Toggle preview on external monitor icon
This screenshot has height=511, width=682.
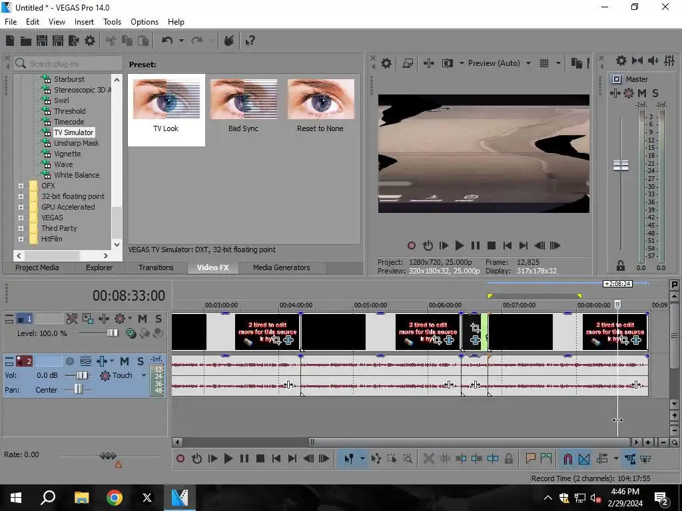(x=408, y=63)
